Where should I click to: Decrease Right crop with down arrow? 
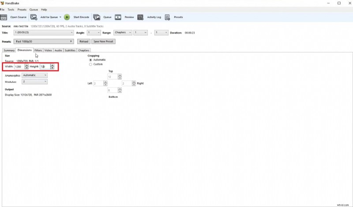[x=134, y=85]
